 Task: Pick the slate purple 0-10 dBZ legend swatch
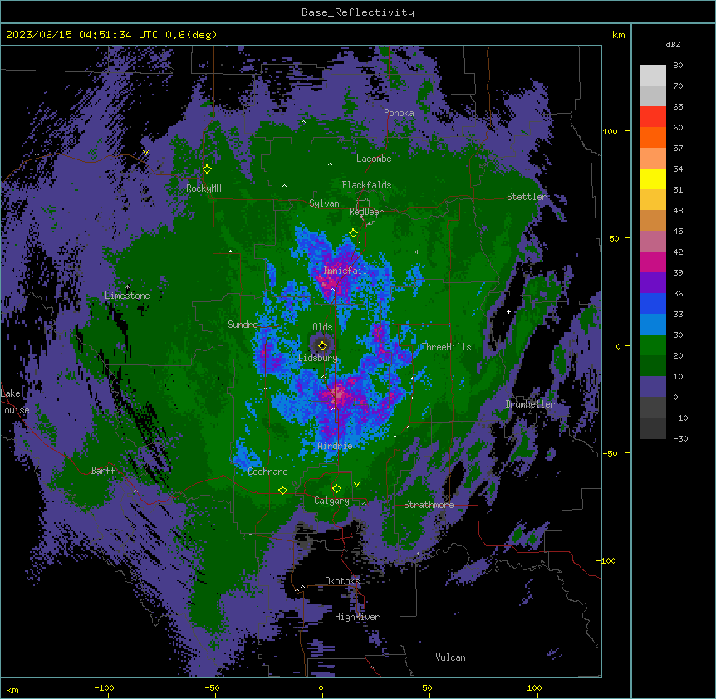point(653,387)
